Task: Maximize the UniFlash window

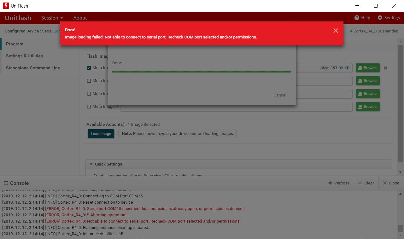Action: pos(376,6)
